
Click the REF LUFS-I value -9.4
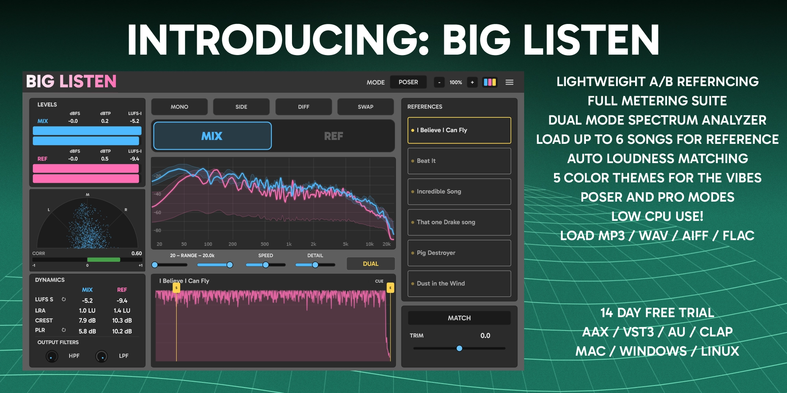click(x=135, y=159)
